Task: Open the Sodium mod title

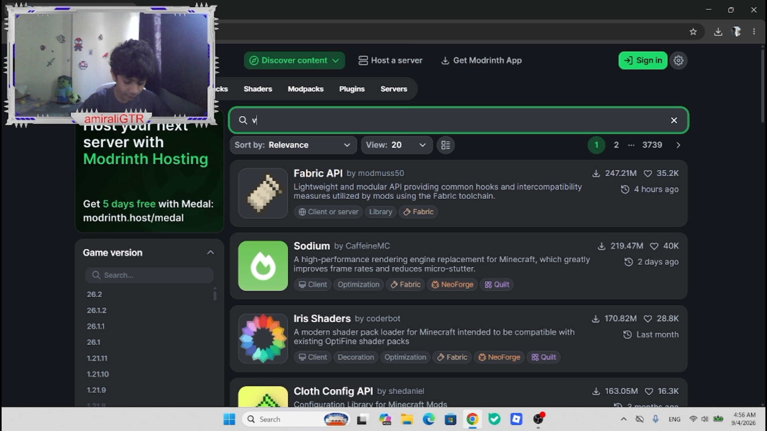Action: [312, 246]
